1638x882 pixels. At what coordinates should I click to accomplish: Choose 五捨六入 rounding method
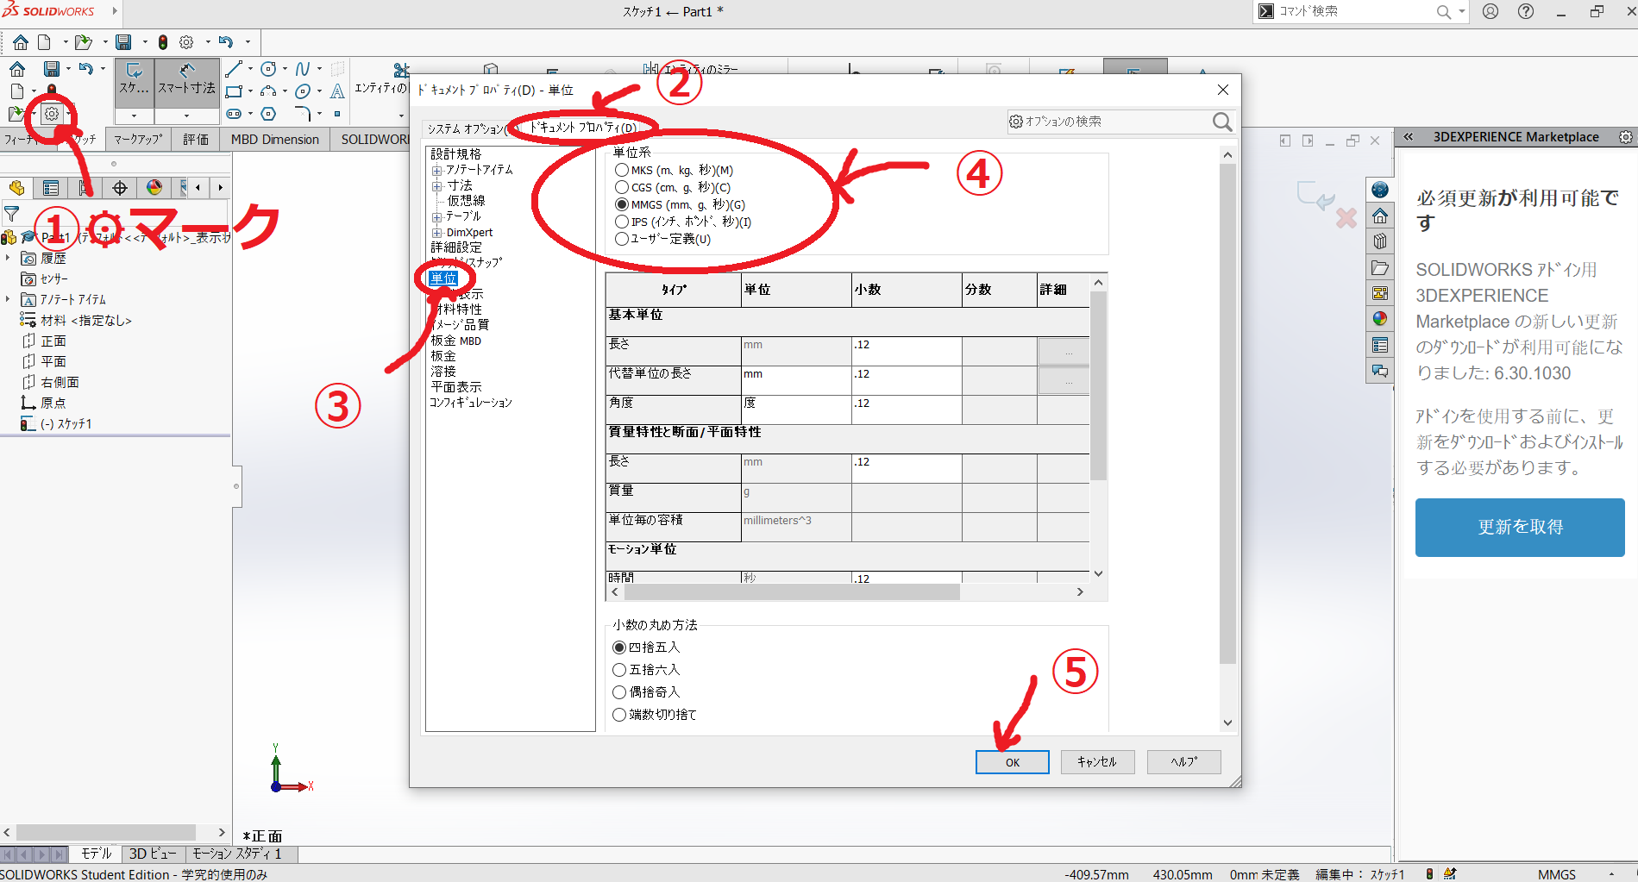[619, 670]
